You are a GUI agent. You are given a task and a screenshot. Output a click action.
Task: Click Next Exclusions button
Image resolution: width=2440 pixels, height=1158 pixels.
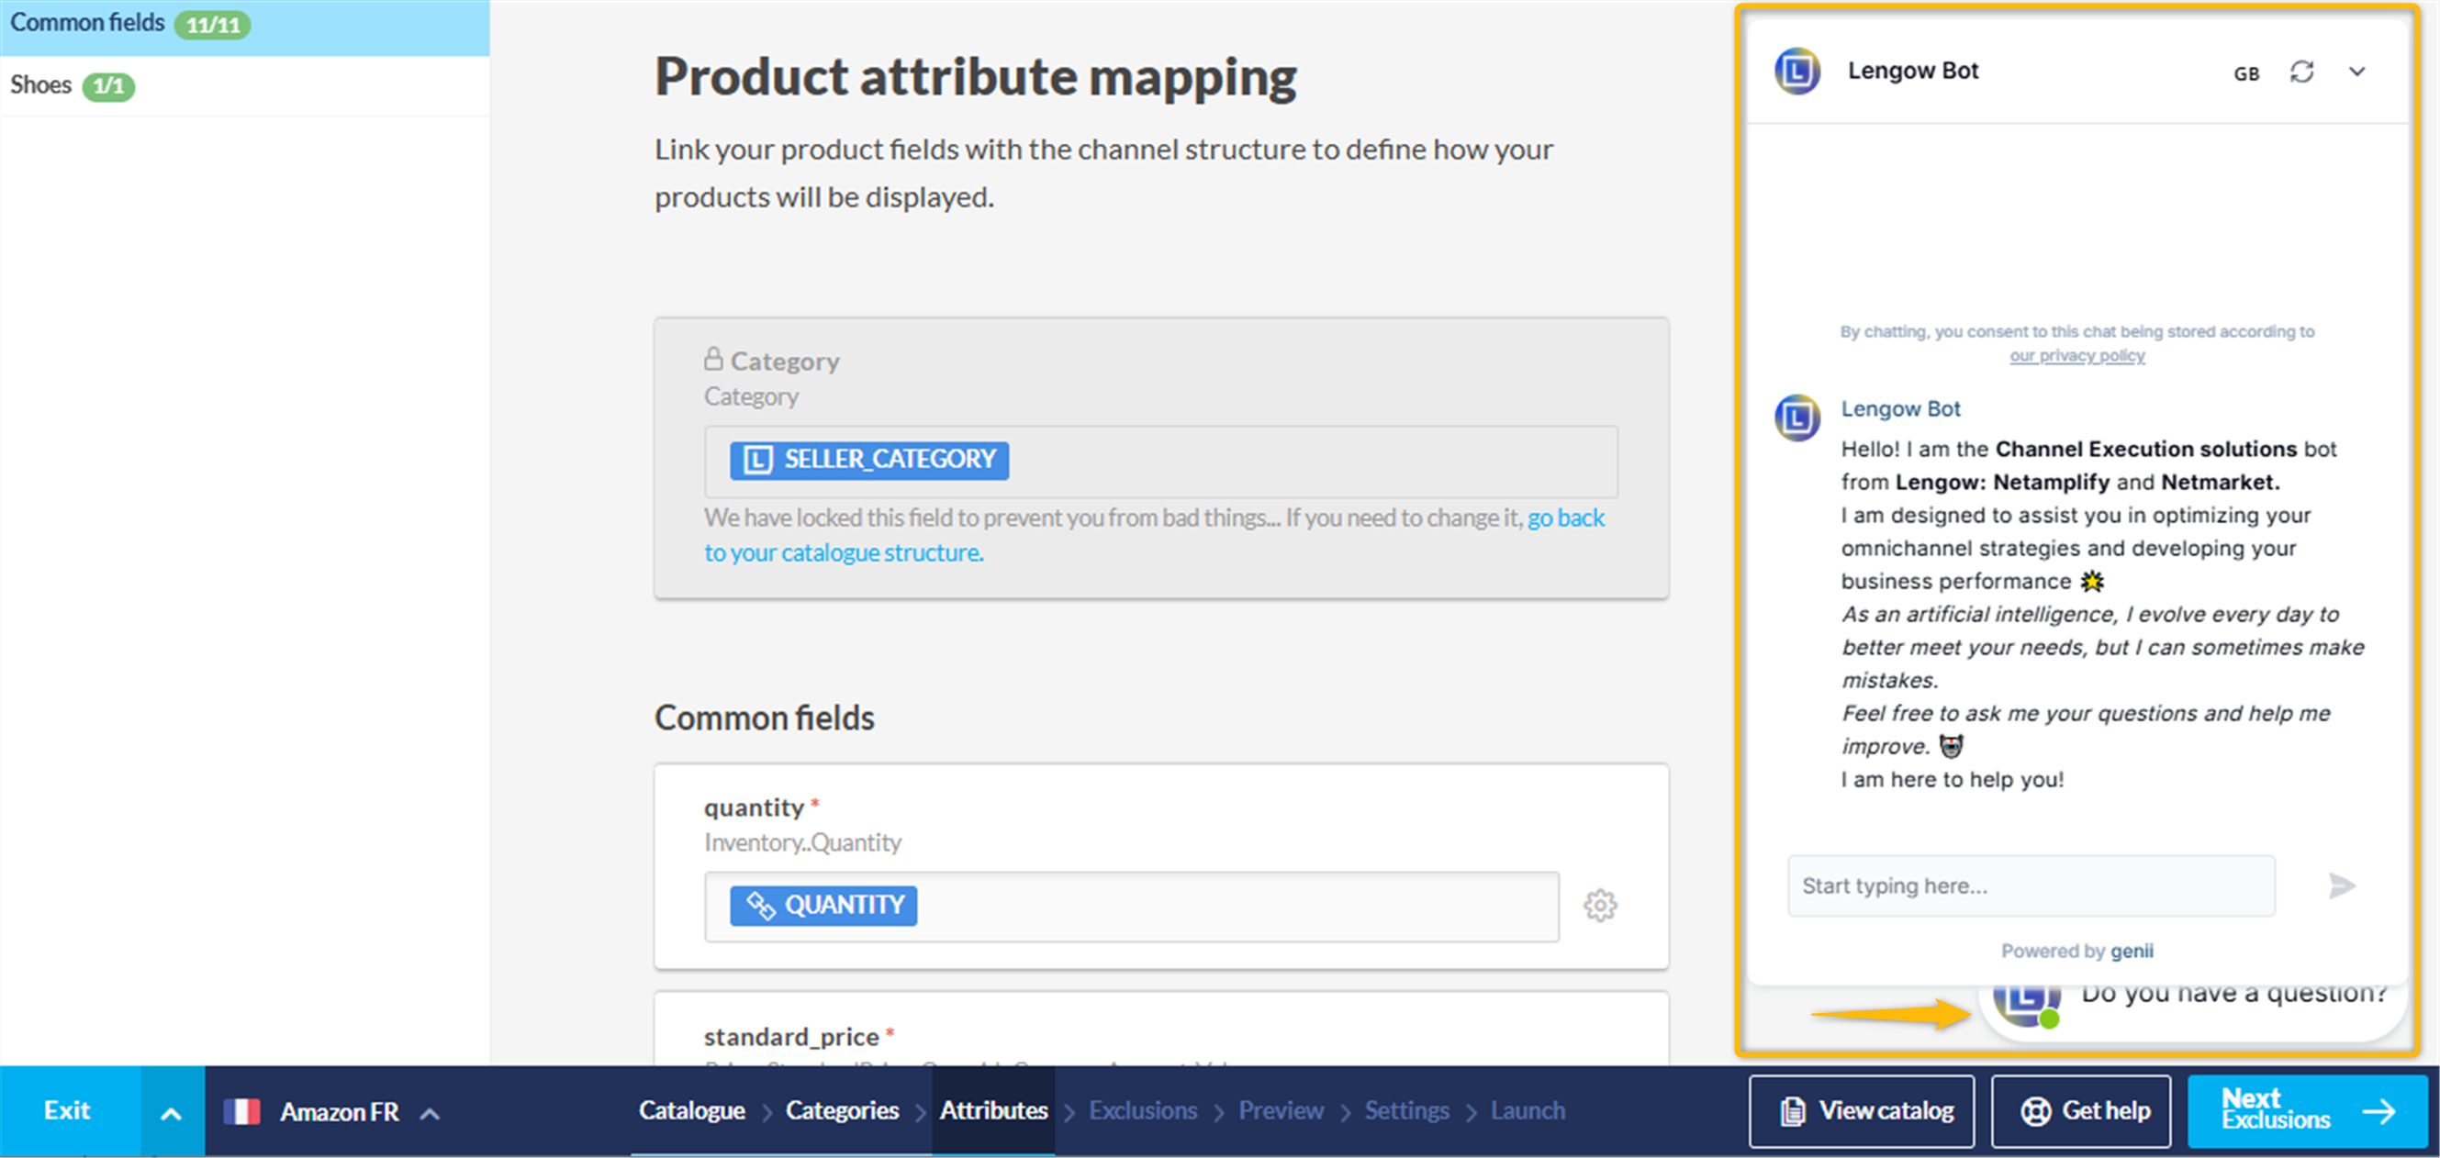2307,1109
